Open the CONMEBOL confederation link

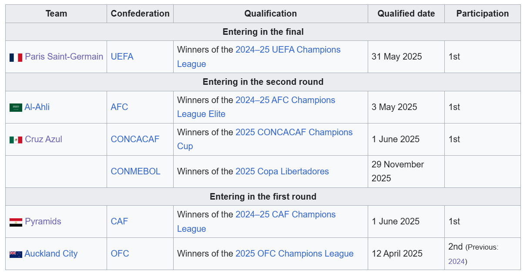pos(136,171)
